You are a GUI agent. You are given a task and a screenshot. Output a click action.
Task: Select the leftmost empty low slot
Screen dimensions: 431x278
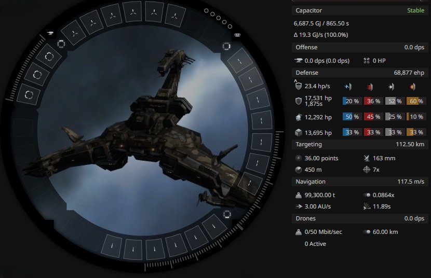pyautogui.click(x=112, y=246)
